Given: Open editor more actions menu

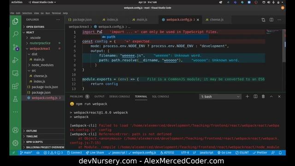Looking at the screenshot, I should (279, 20).
